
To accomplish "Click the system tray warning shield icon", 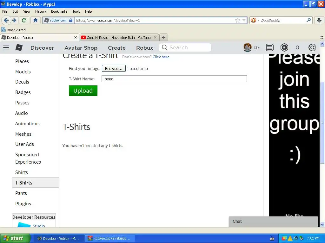I will coord(290,239).
